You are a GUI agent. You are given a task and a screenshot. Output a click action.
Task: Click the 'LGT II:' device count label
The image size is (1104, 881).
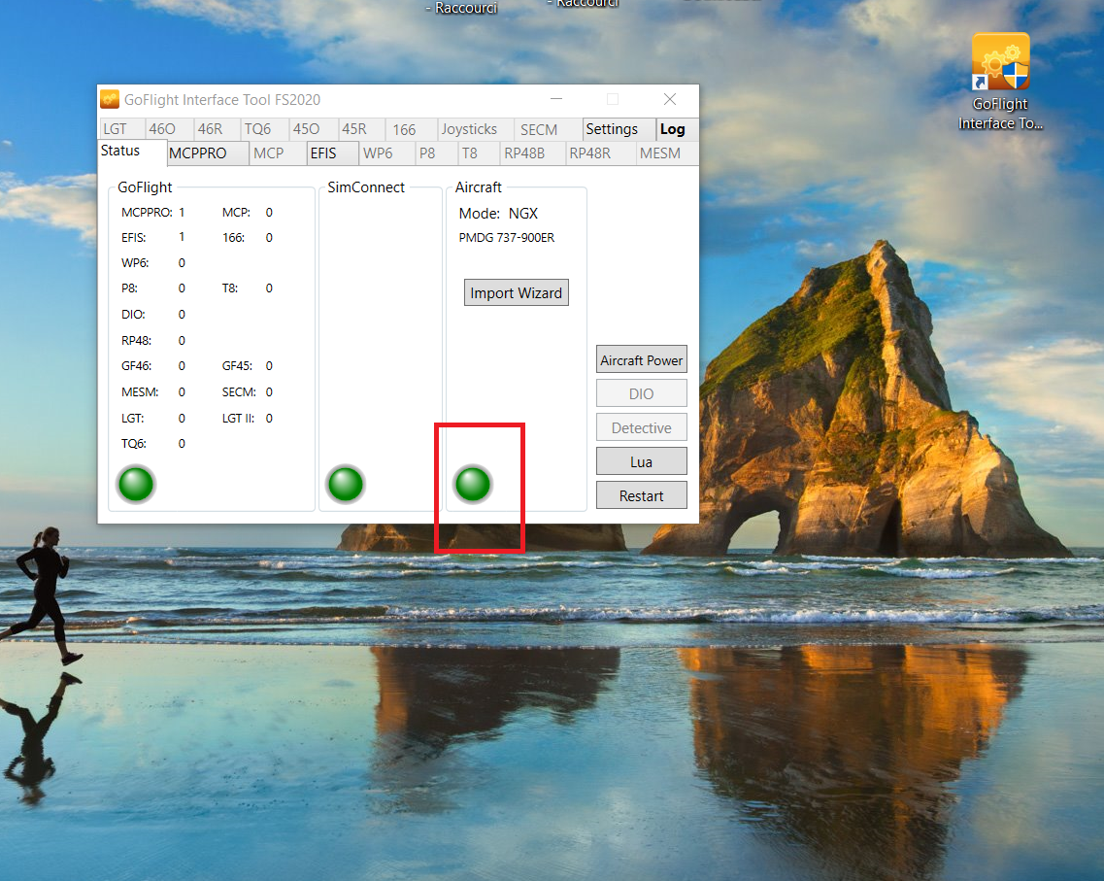tap(238, 419)
